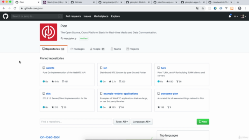249x140 pixels.
Task: Open the user avatar menu
Action: 243,16
